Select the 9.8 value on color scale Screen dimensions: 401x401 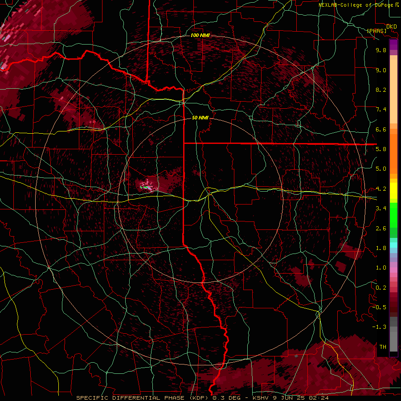[381, 50]
